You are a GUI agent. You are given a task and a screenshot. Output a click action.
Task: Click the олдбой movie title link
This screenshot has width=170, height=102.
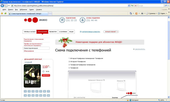point(28,62)
